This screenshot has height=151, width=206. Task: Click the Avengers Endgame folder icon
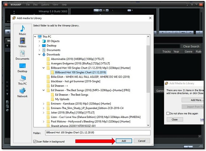tap(48, 64)
